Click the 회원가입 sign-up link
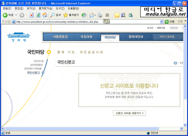 [161, 28]
